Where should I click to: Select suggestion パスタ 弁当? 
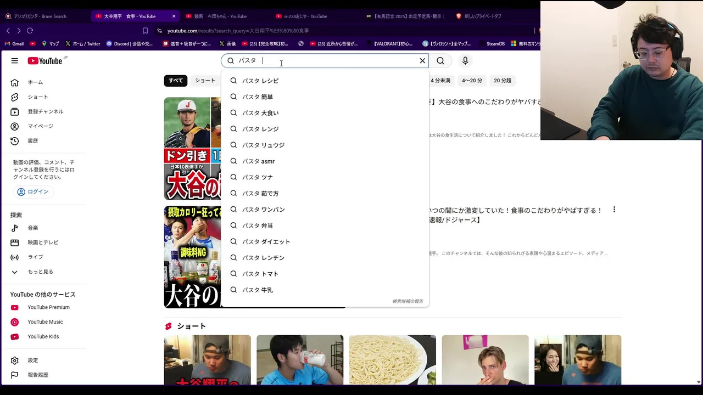coord(325,225)
